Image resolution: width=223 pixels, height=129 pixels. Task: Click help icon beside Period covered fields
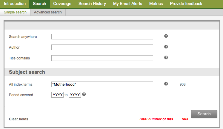84,94
